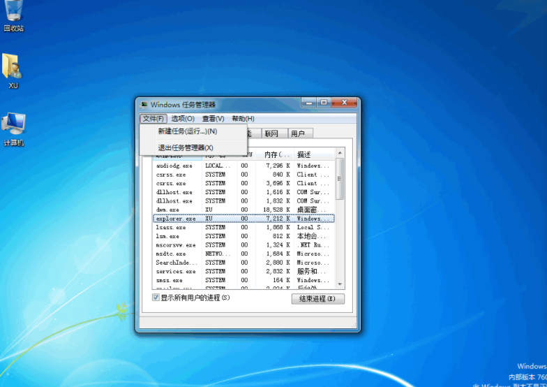Click the process list scrollbar thumb
547x387 pixels.
pos(340,179)
